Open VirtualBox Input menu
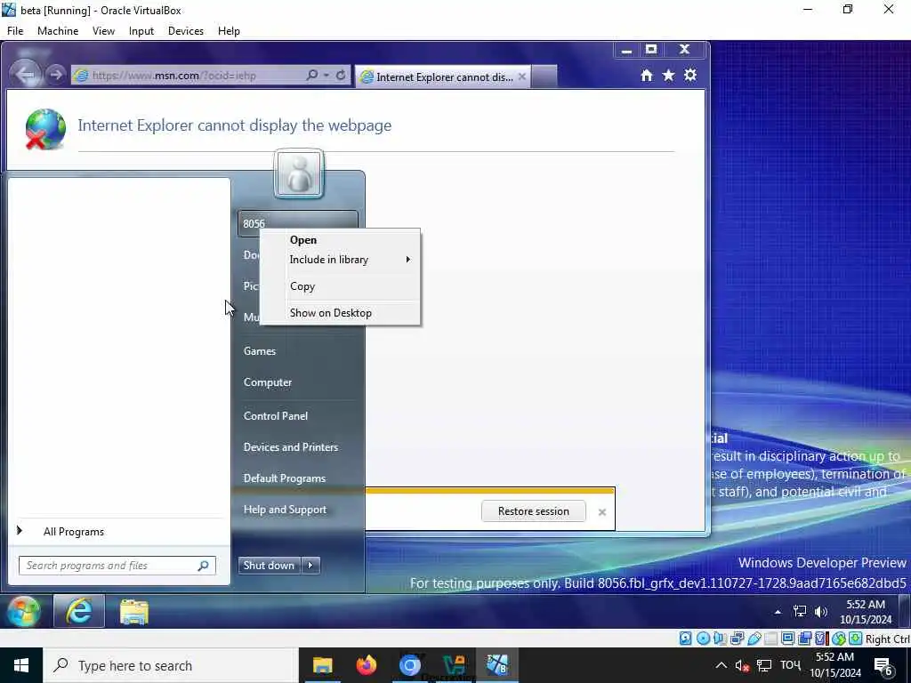Viewport: 911px width, 683px height. click(x=141, y=31)
